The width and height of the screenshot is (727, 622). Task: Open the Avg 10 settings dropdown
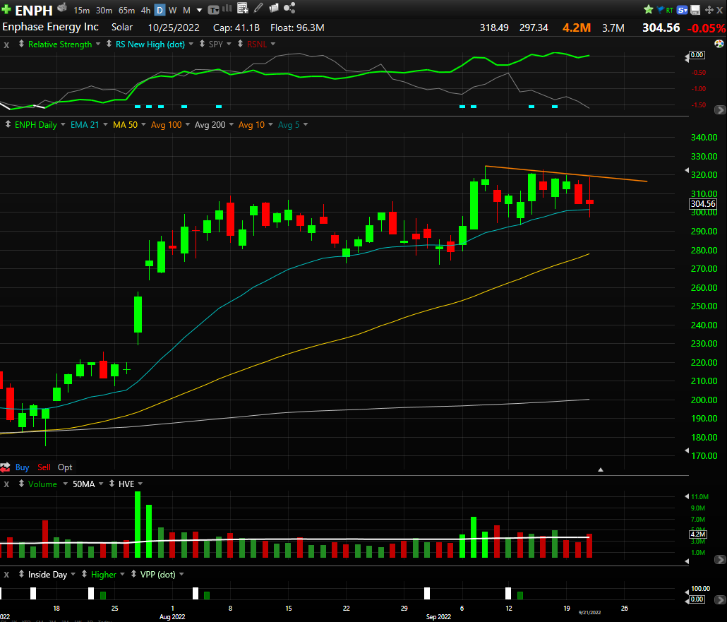(271, 125)
